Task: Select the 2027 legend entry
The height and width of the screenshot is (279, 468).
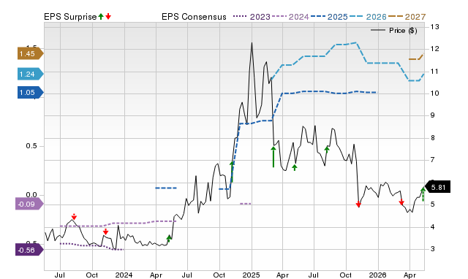Action: (407, 17)
